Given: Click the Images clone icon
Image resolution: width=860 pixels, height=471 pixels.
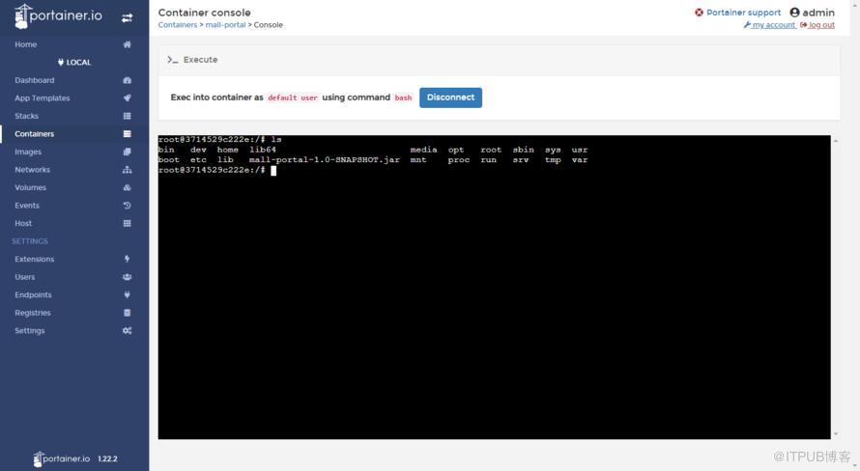Looking at the screenshot, I should coord(128,152).
